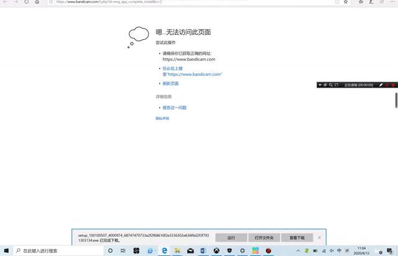Screen dimensions: 398x256
Task: Open the pinwheel app on taskbar
Action: (136, 250)
